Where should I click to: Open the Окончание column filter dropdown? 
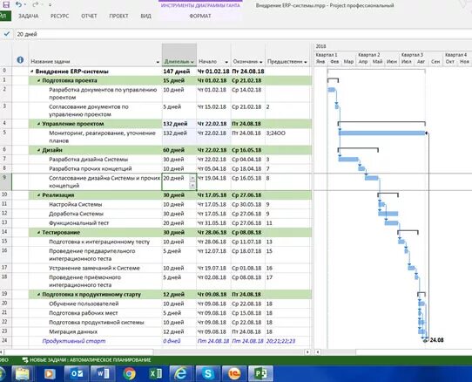tap(260, 62)
